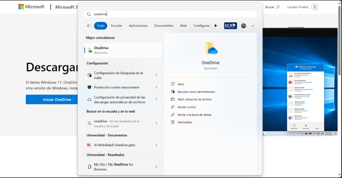Viewport: 342px width, 178px height.
Task: Click Desinstalar in the actions list
Action: pyautogui.click(x=185, y=122)
